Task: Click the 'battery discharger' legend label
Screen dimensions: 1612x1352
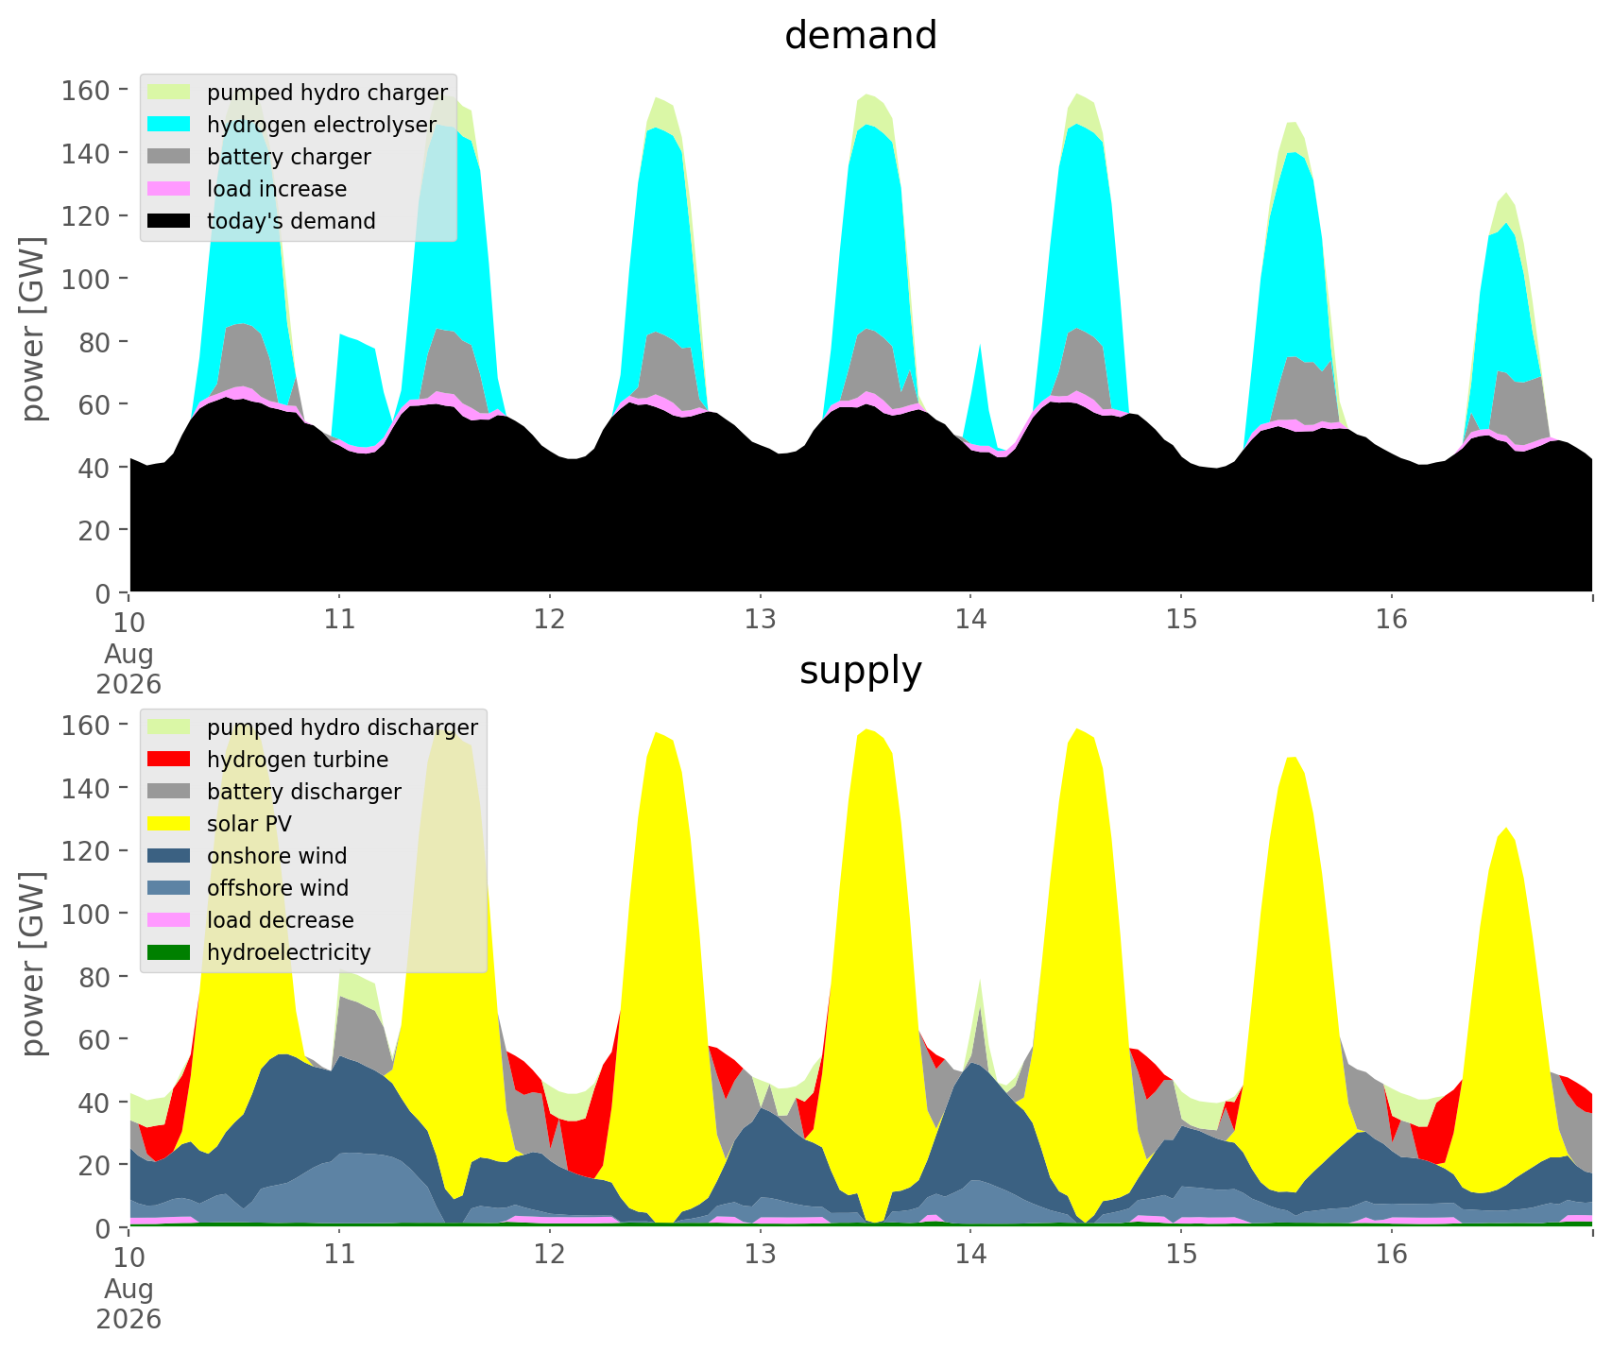Action: [x=304, y=792]
